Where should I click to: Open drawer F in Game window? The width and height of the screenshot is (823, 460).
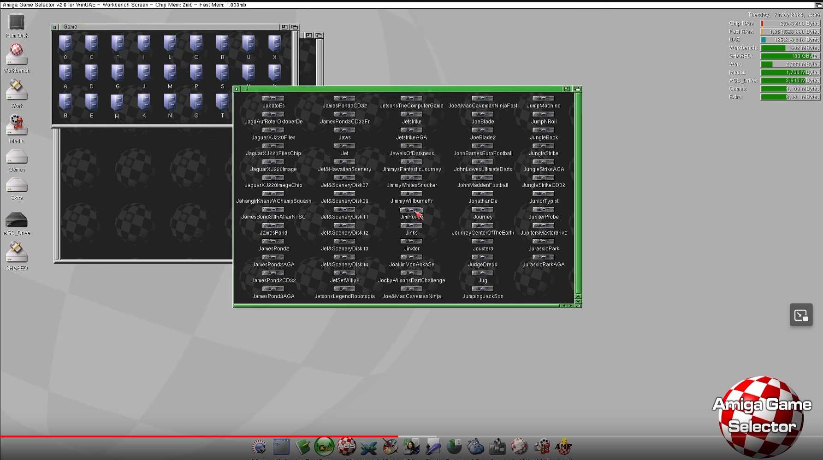118,47
